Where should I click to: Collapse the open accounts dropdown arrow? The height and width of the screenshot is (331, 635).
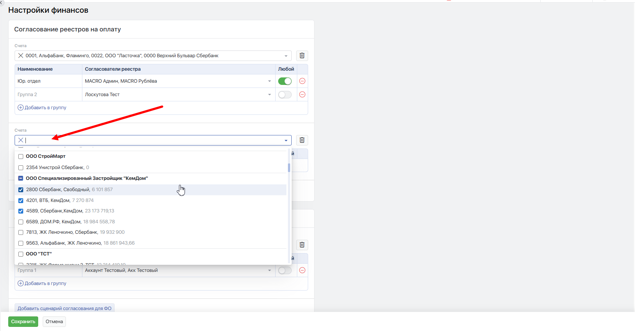286,140
